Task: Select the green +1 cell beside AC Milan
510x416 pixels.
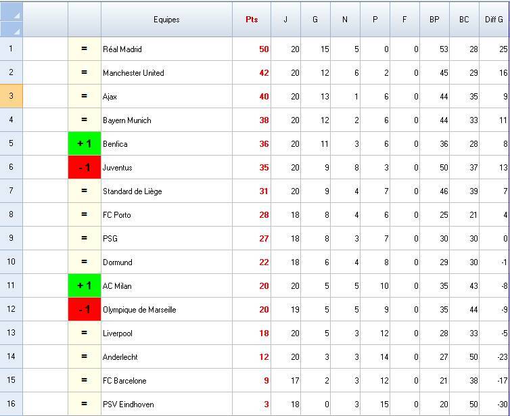Action: [85, 285]
